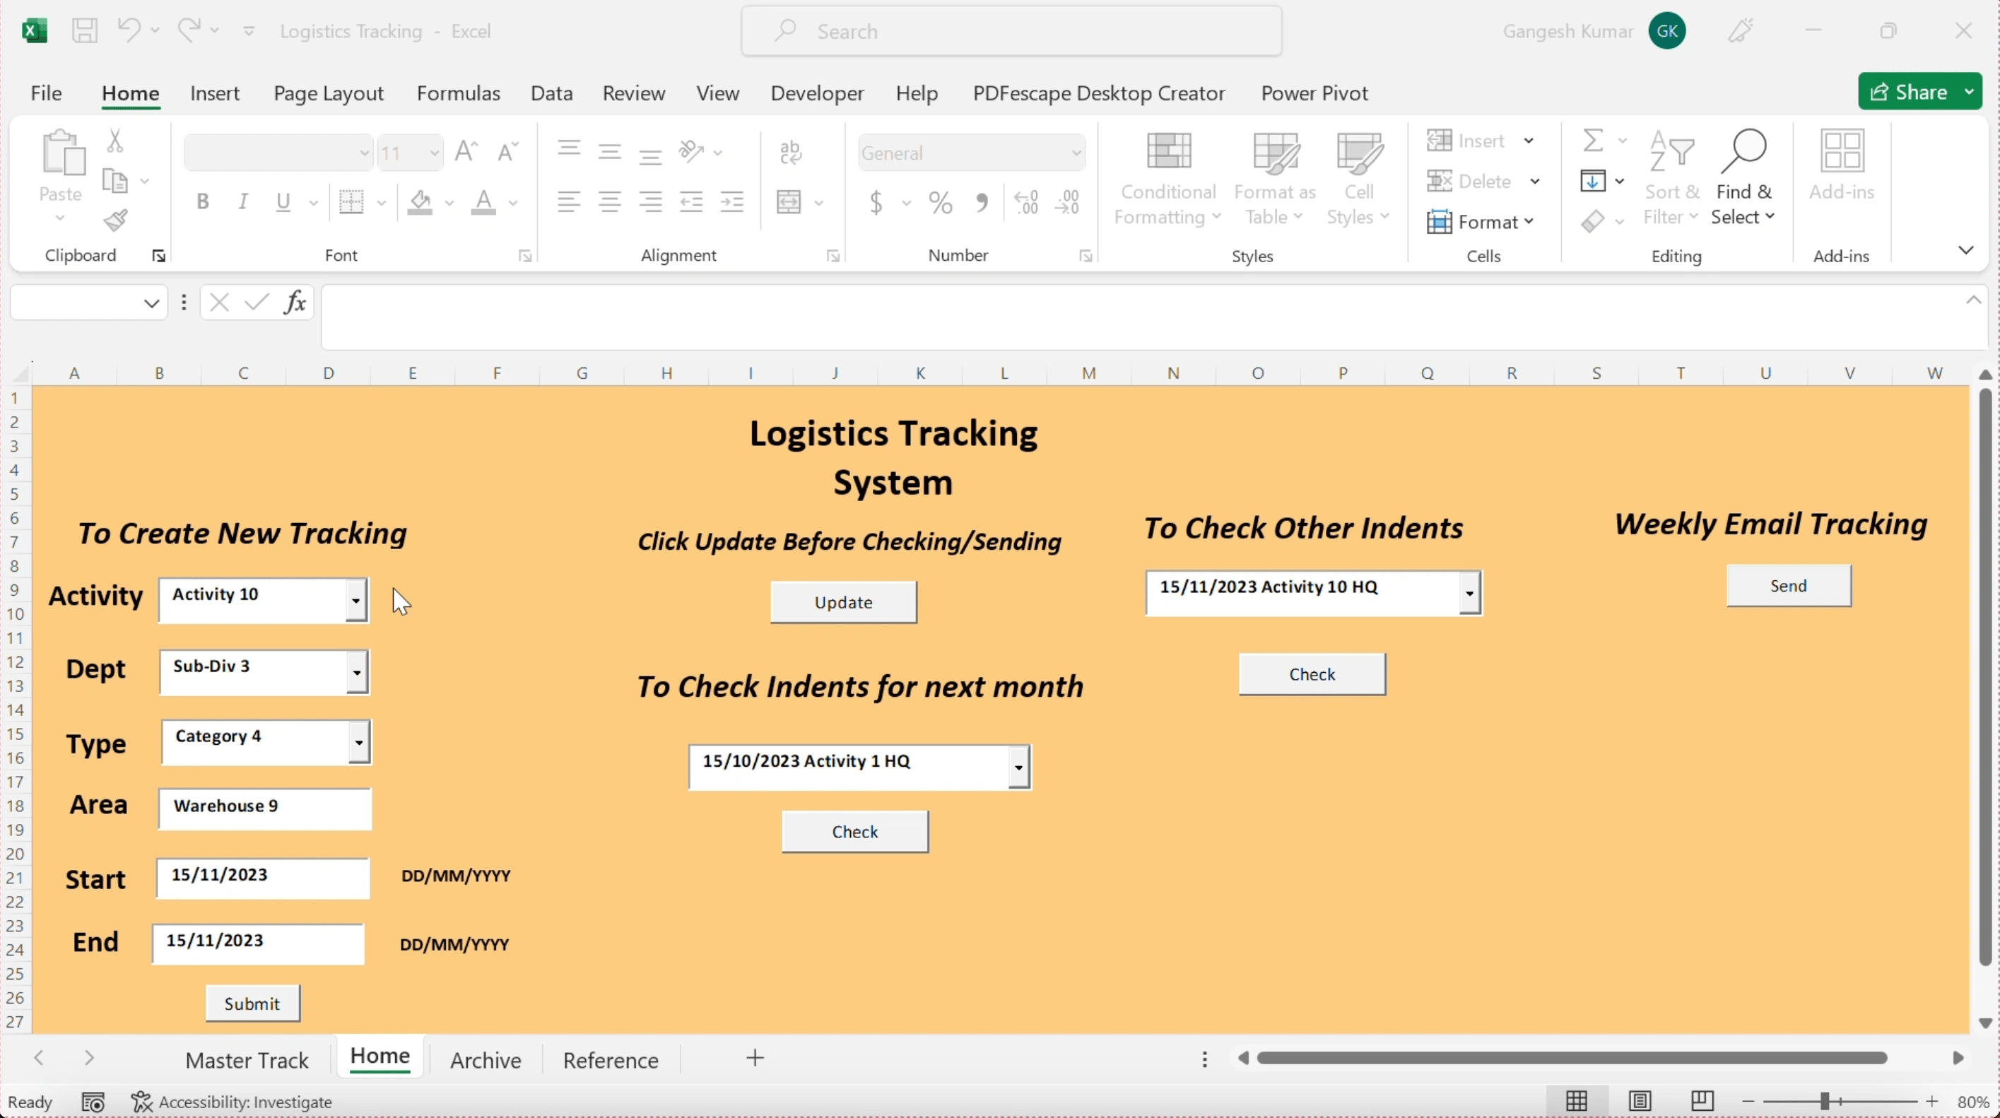This screenshot has height=1118, width=2000.
Task: Open the Activity combo box dropdown
Action: tap(355, 600)
